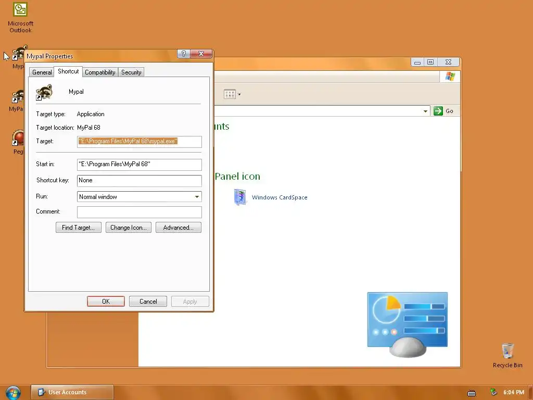Expand the address bar dropdown arrow
Viewport: 533px width, 400px height.
point(425,111)
